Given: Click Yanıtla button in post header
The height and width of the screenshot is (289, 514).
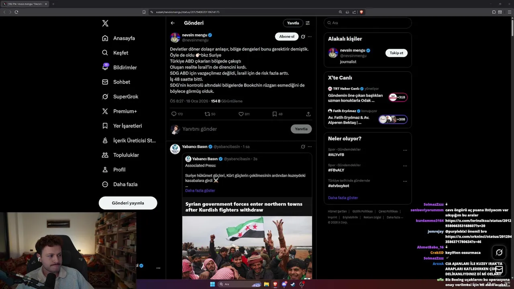Looking at the screenshot, I should click(293, 23).
